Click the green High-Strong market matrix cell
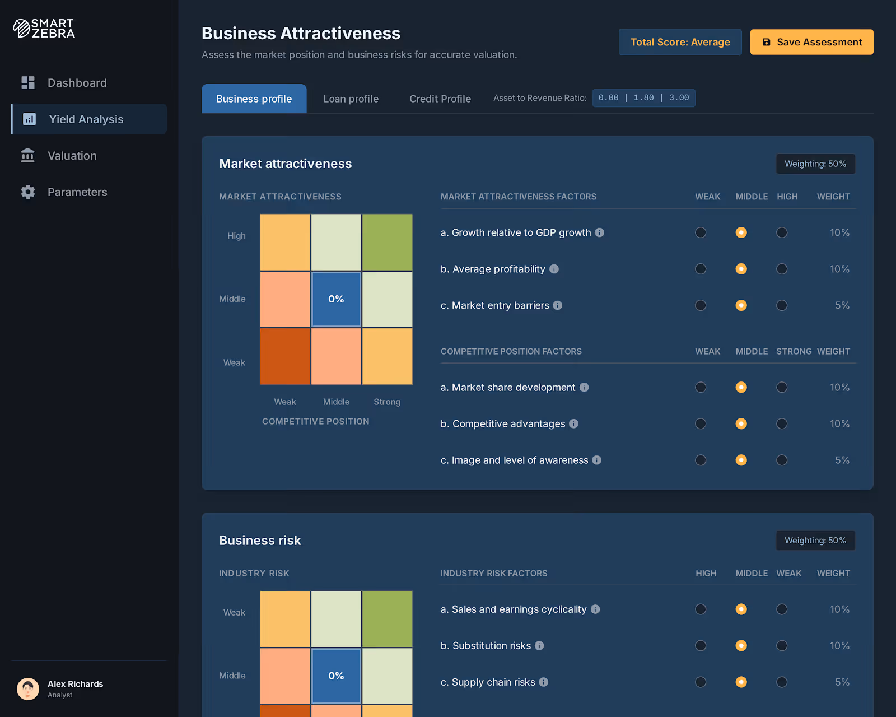 (388, 242)
